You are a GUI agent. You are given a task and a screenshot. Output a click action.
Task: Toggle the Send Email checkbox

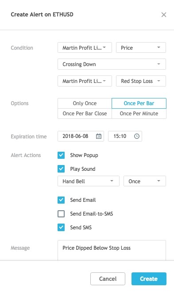61,200
